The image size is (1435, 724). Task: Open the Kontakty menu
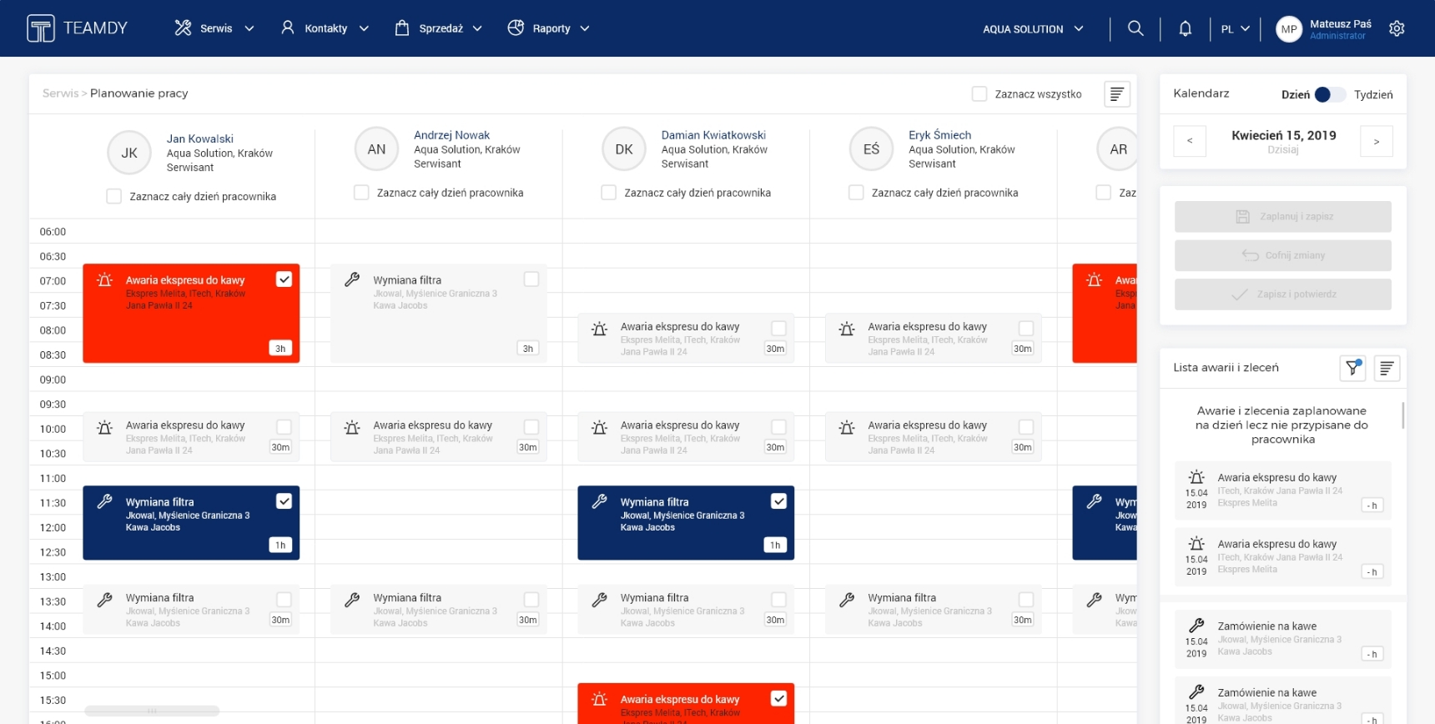coord(325,28)
